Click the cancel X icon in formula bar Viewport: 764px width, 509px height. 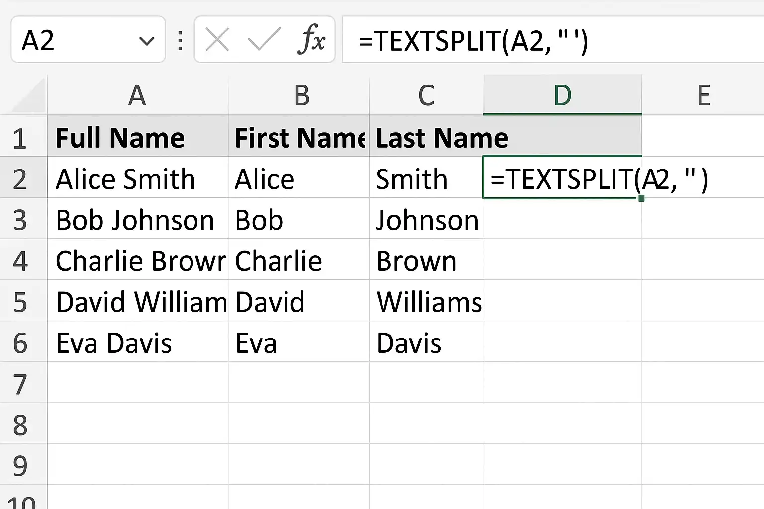(x=217, y=39)
